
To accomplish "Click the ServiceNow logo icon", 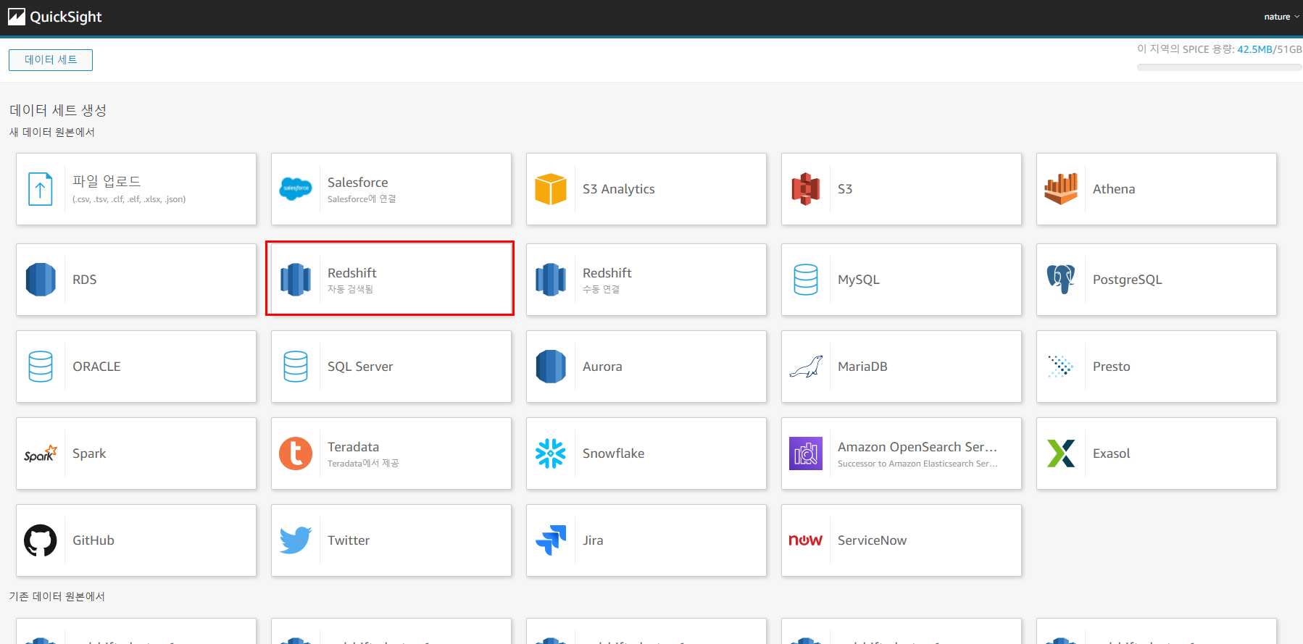I will coord(806,540).
